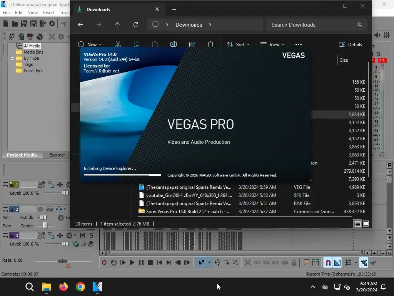The image size is (394, 296).
Task: Click Remove Unused Media icon in Project Media
Action: point(12,37)
